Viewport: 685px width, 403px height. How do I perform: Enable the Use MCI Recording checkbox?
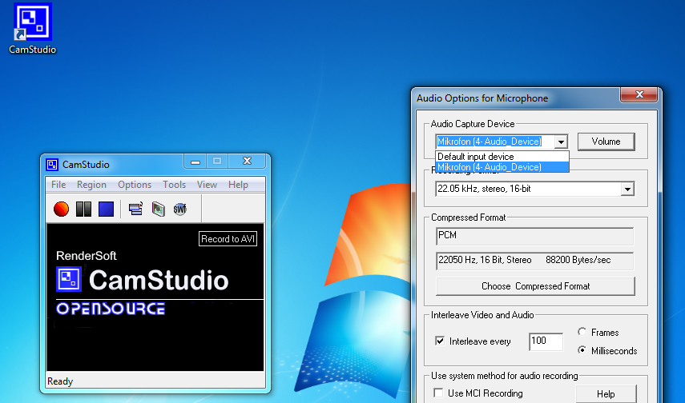point(438,393)
